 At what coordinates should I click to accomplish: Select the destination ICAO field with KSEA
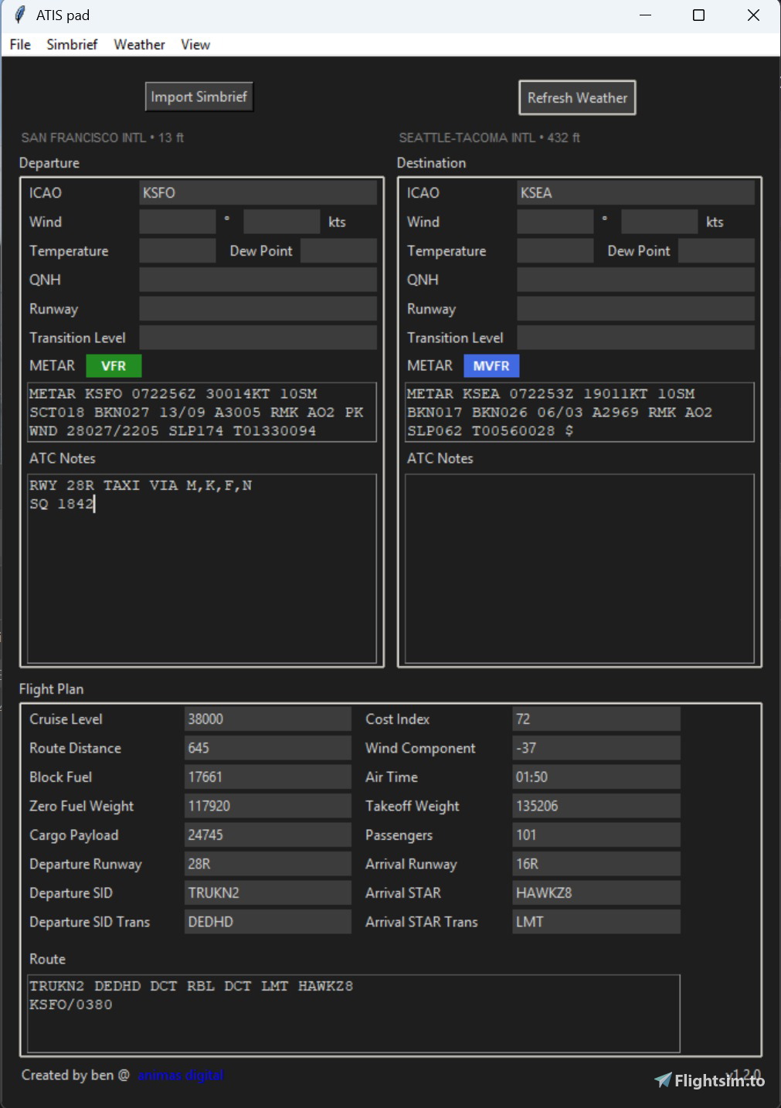pyautogui.click(x=636, y=192)
